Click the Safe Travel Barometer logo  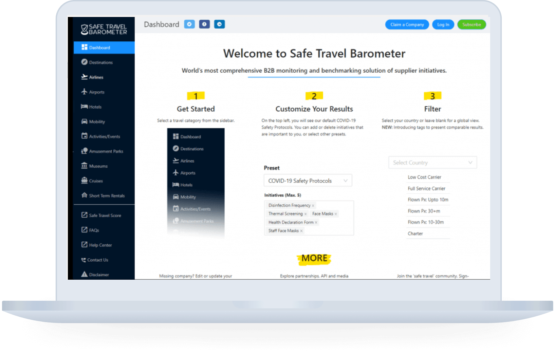click(104, 29)
